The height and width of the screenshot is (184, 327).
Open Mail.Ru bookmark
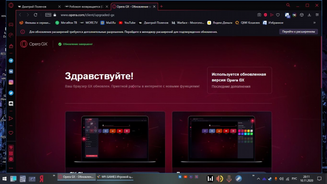108,23
